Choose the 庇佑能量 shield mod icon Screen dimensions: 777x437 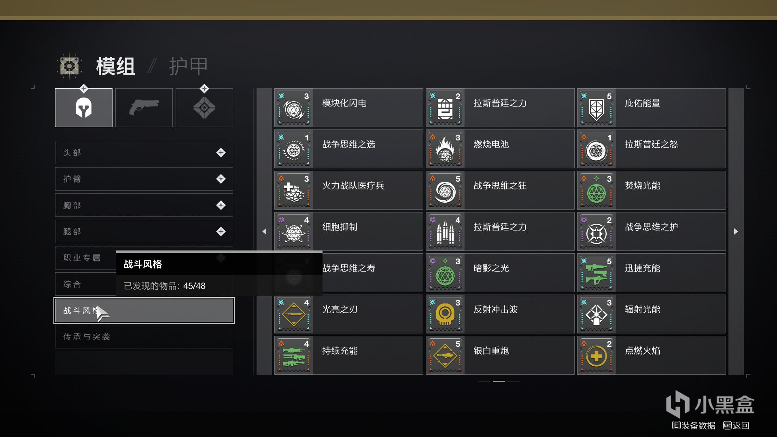coord(597,108)
